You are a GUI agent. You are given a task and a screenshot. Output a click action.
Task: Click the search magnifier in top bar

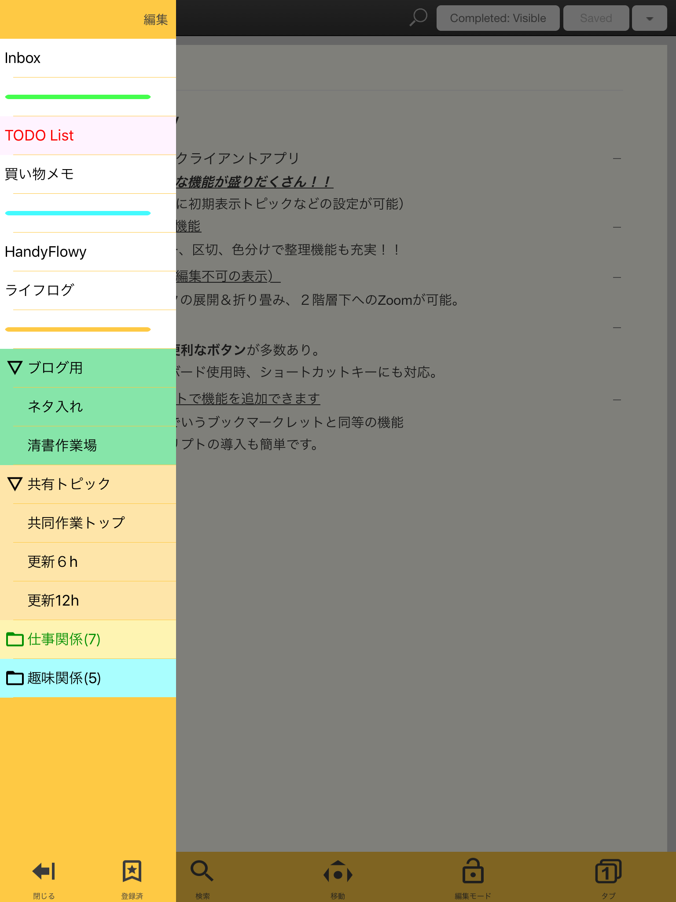click(419, 18)
